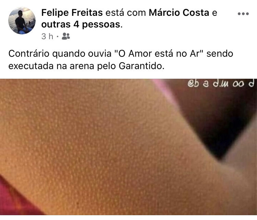Open the three-dot post options menu
The width and height of the screenshot is (257, 220).
pyautogui.click(x=243, y=14)
